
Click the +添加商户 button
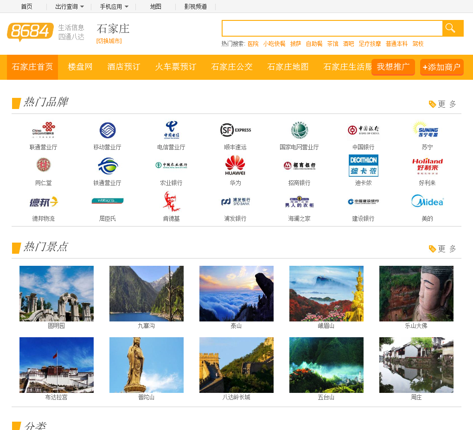click(441, 67)
